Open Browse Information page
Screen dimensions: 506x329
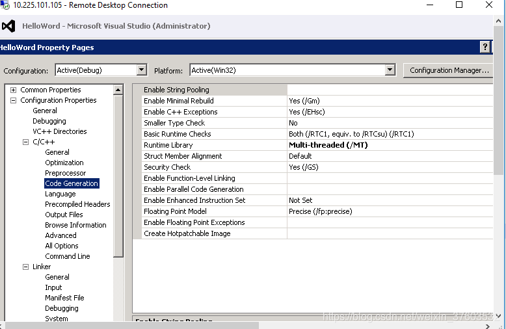[x=75, y=225]
